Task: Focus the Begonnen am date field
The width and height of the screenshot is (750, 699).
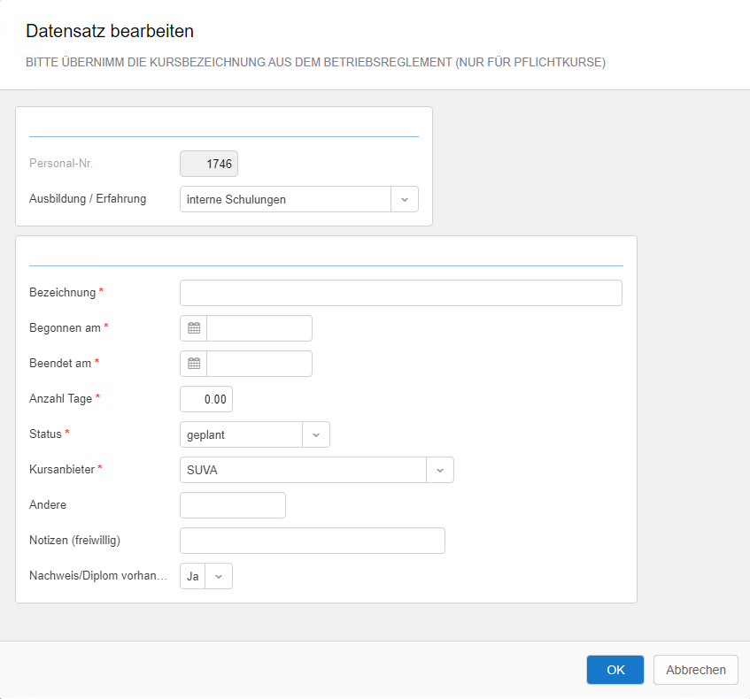Action: click(259, 327)
